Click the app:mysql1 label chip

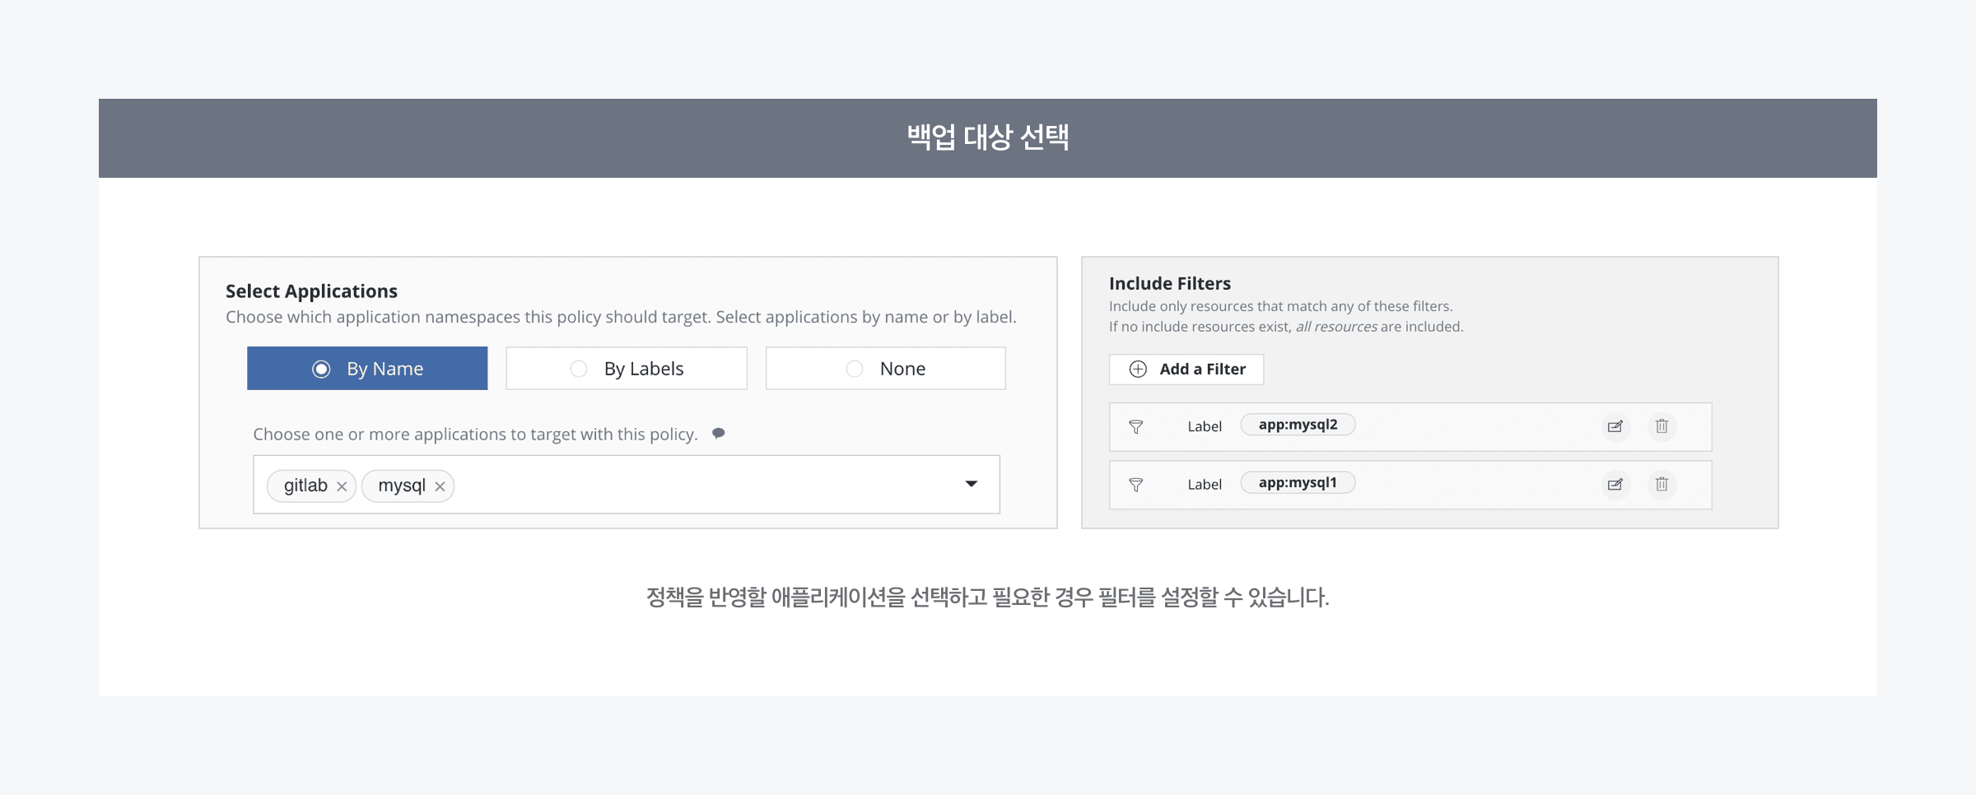1298,483
